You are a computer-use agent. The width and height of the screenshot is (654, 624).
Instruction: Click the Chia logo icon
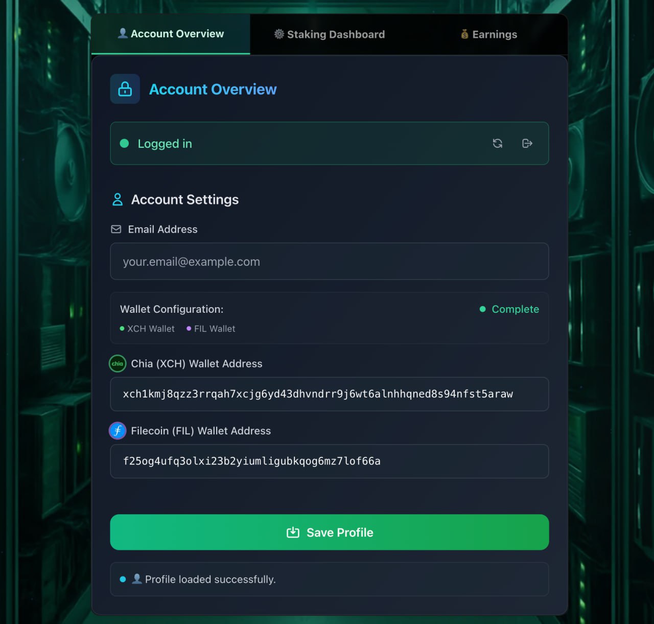click(118, 364)
